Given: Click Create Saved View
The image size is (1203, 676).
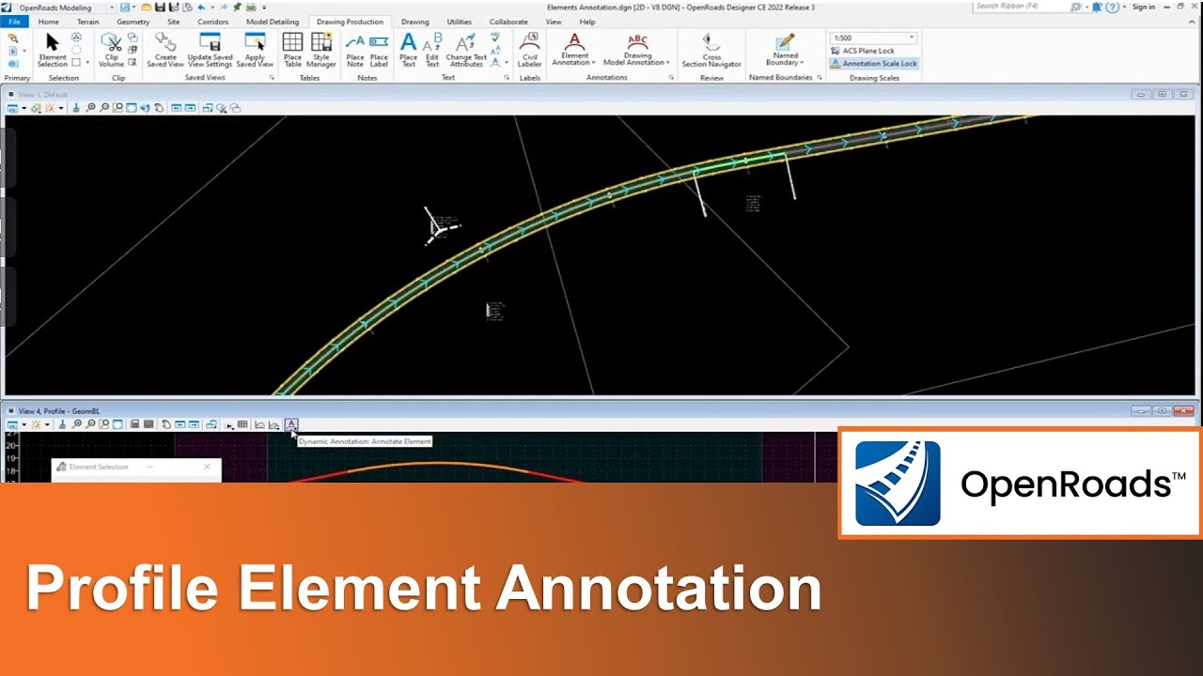Looking at the screenshot, I should 165,50.
